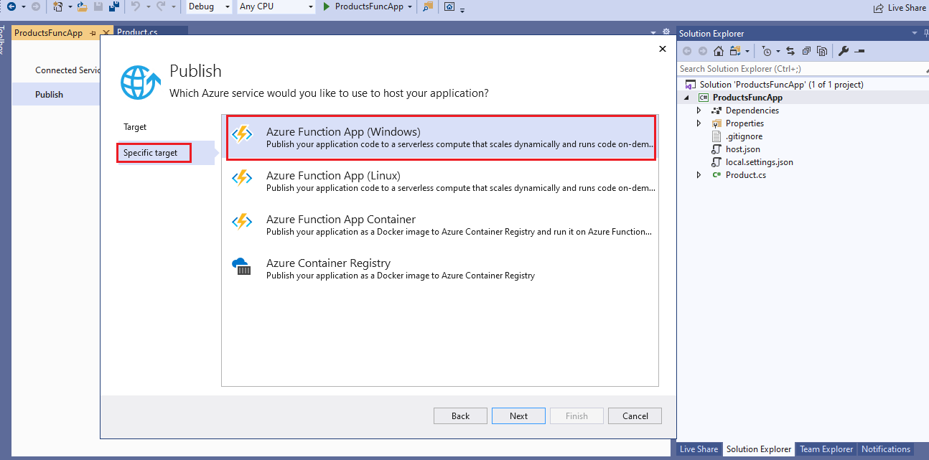Expand the Product.cs tree node

click(699, 175)
